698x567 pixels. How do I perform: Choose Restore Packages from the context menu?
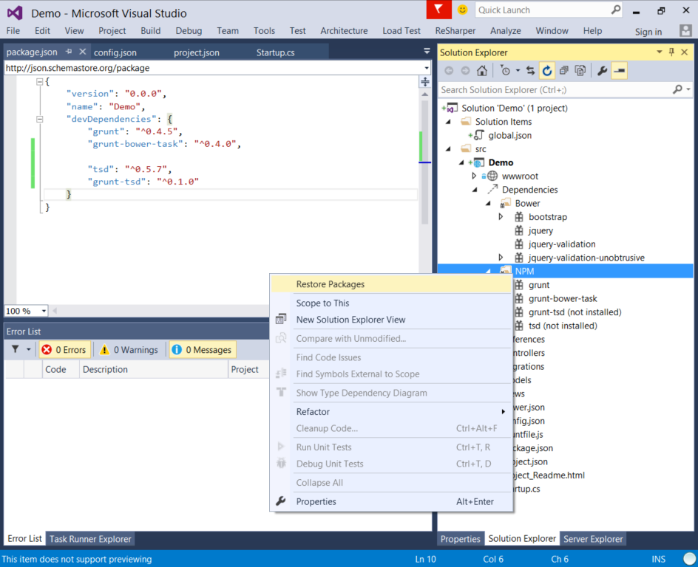pyautogui.click(x=330, y=284)
